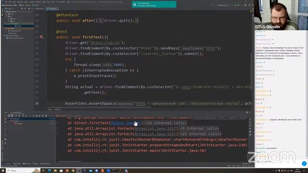Open the File menu
The image size is (308, 173).
(6, 2)
